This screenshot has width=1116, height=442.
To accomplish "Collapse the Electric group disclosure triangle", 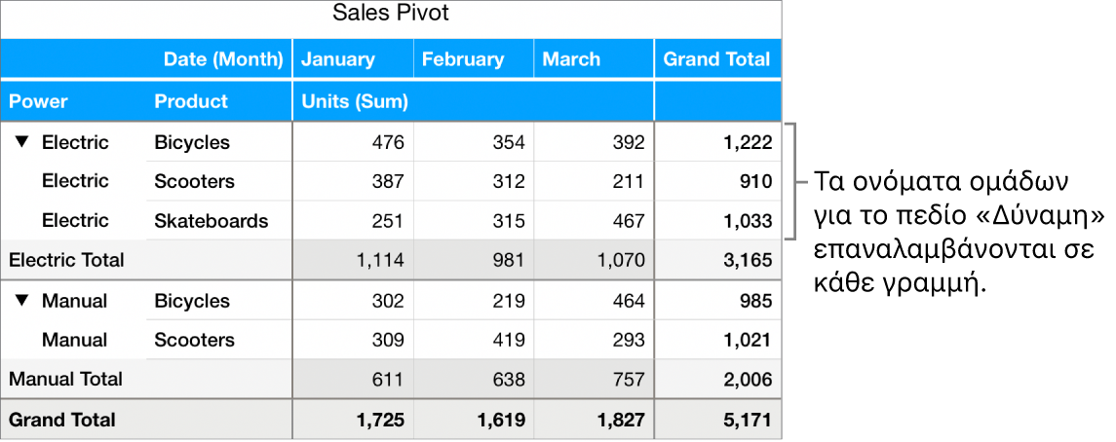I will coord(22,143).
